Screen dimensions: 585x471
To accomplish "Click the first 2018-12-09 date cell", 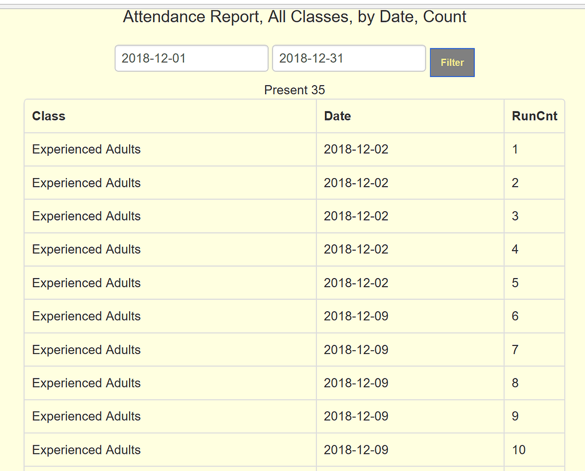I will click(x=355, y=316).
